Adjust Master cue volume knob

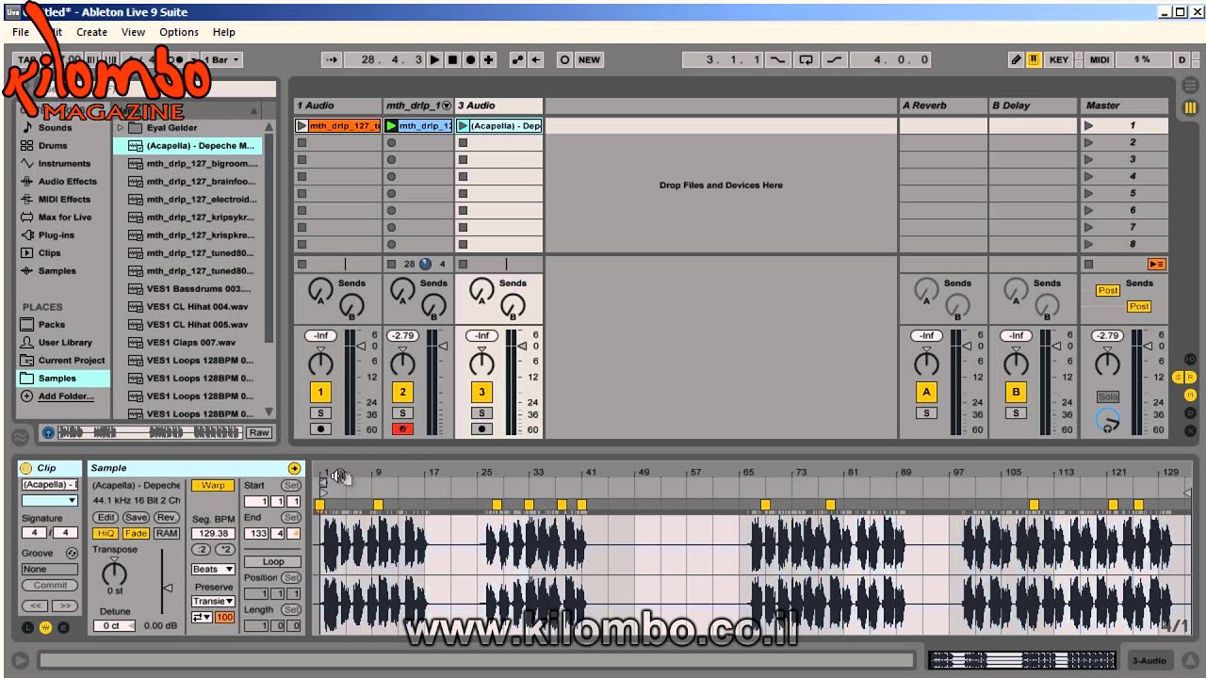point(1108,421)
